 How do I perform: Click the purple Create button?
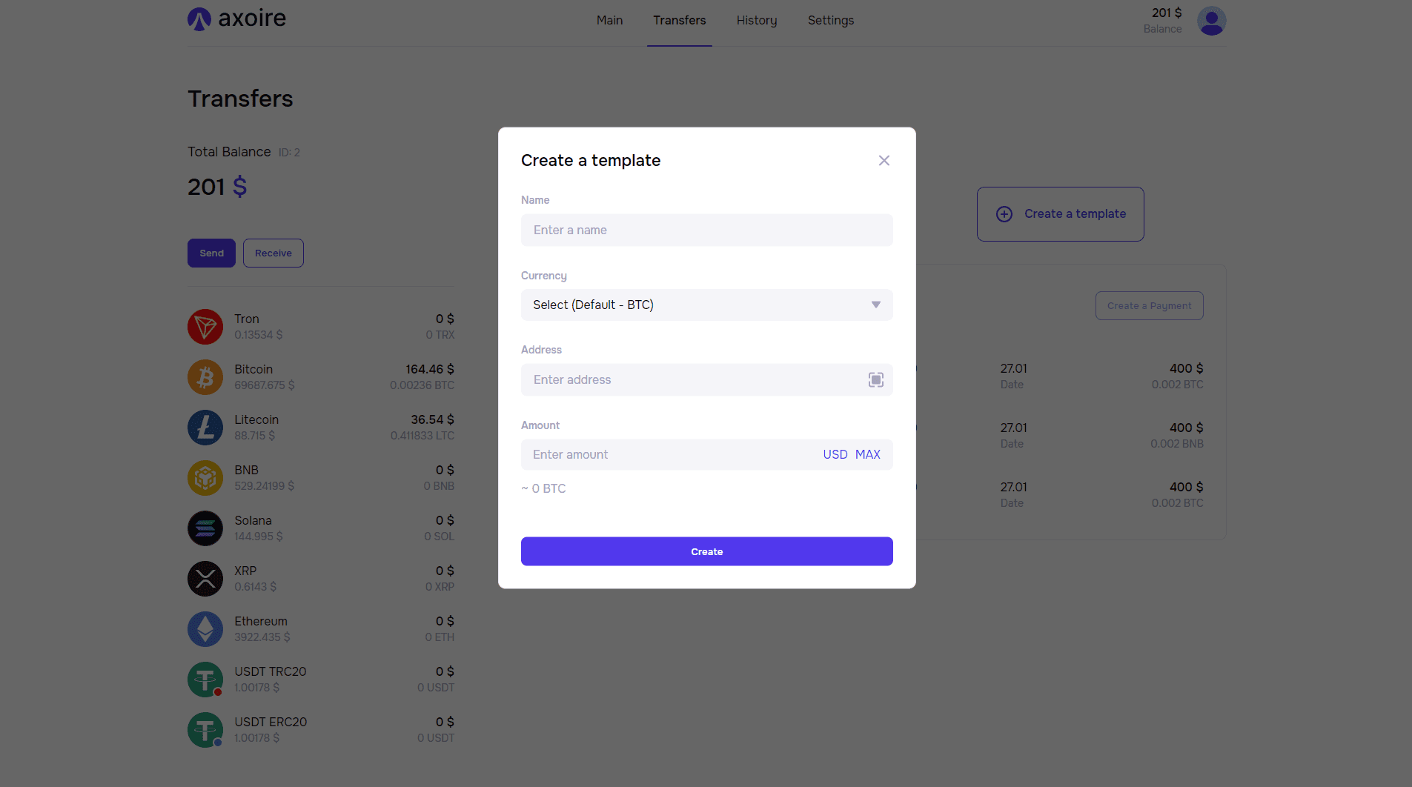pyautogui.click(x=706, y=551)
